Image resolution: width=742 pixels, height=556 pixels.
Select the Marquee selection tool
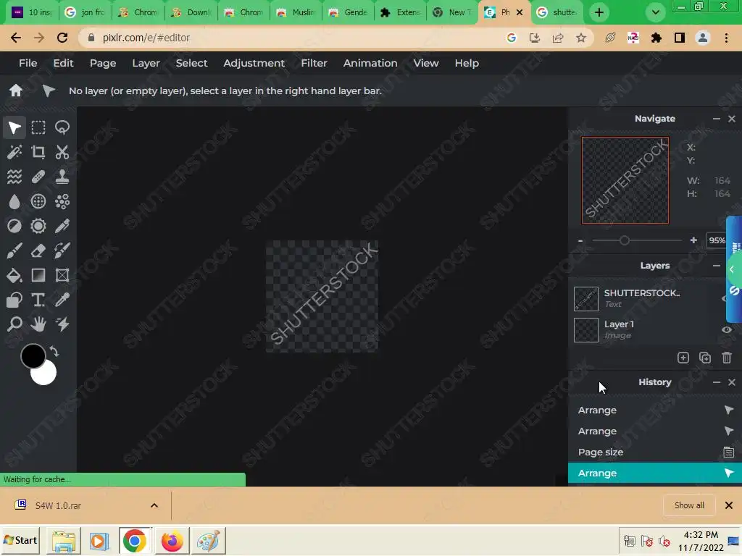tap(38, 127)
